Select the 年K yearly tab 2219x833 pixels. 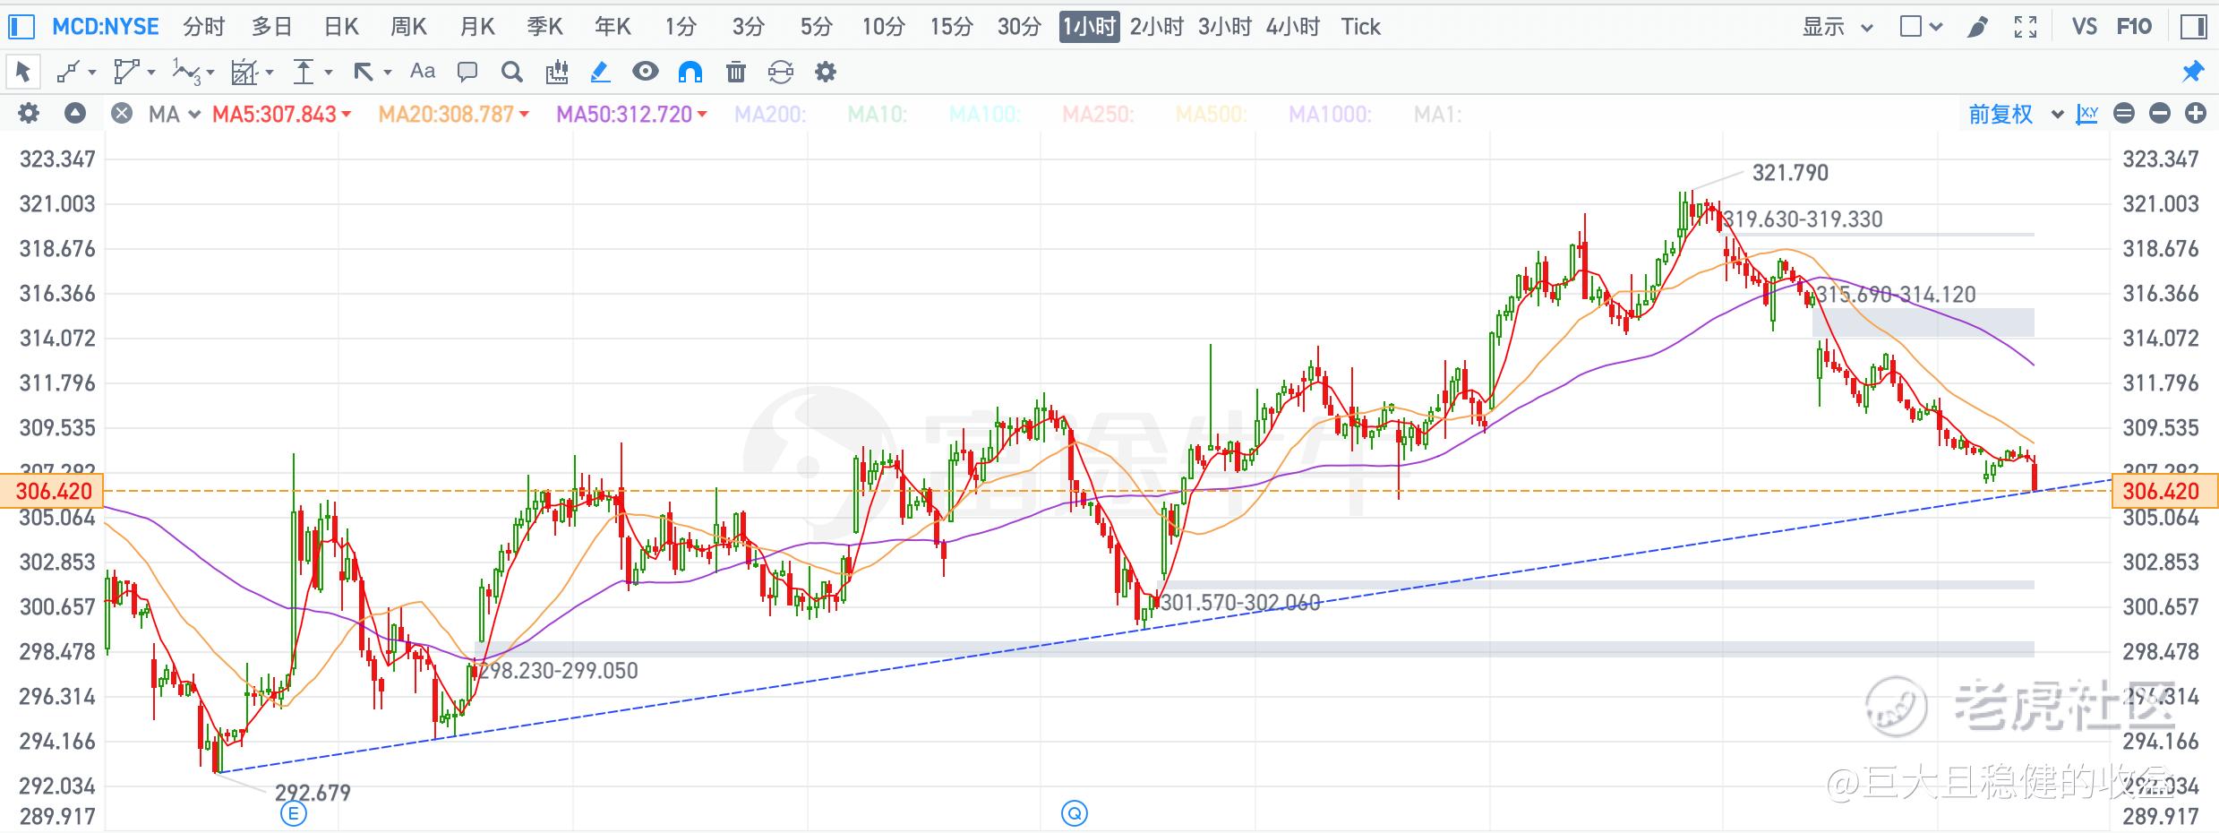613,27
